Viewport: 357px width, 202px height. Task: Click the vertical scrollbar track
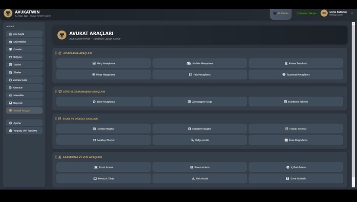[354, 104]
